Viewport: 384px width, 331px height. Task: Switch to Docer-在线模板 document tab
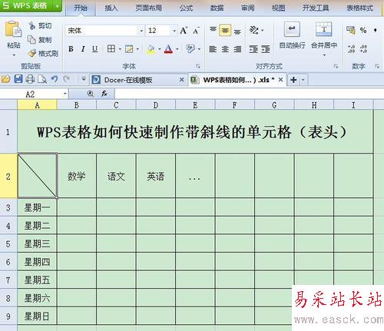point(138,80)
